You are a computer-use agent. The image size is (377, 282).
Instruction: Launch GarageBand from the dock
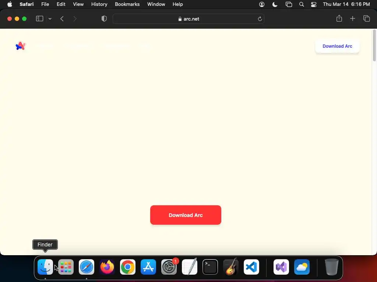(231, 267)
